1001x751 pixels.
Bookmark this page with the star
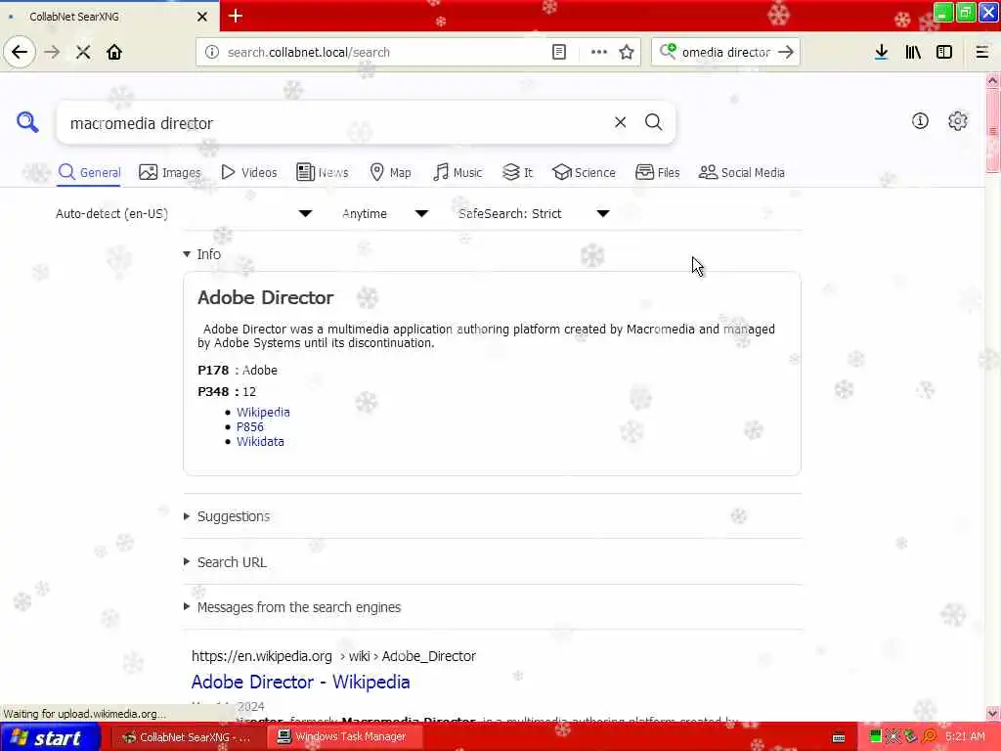point(627,52)
